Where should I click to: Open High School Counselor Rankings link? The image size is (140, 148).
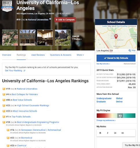(33, 106)
